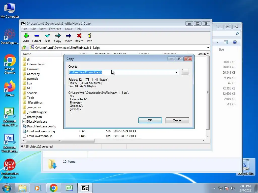Go up one folder level with arrow icon
The width and height of the screenshot is (258, 193).
coord(24,47)
